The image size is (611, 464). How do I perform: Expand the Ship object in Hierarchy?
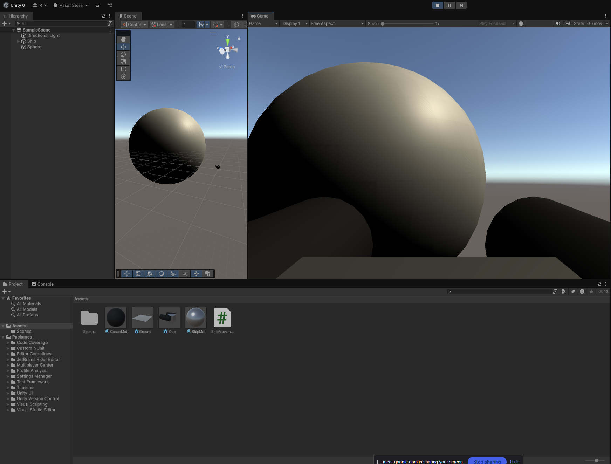[x=19, y=41]
